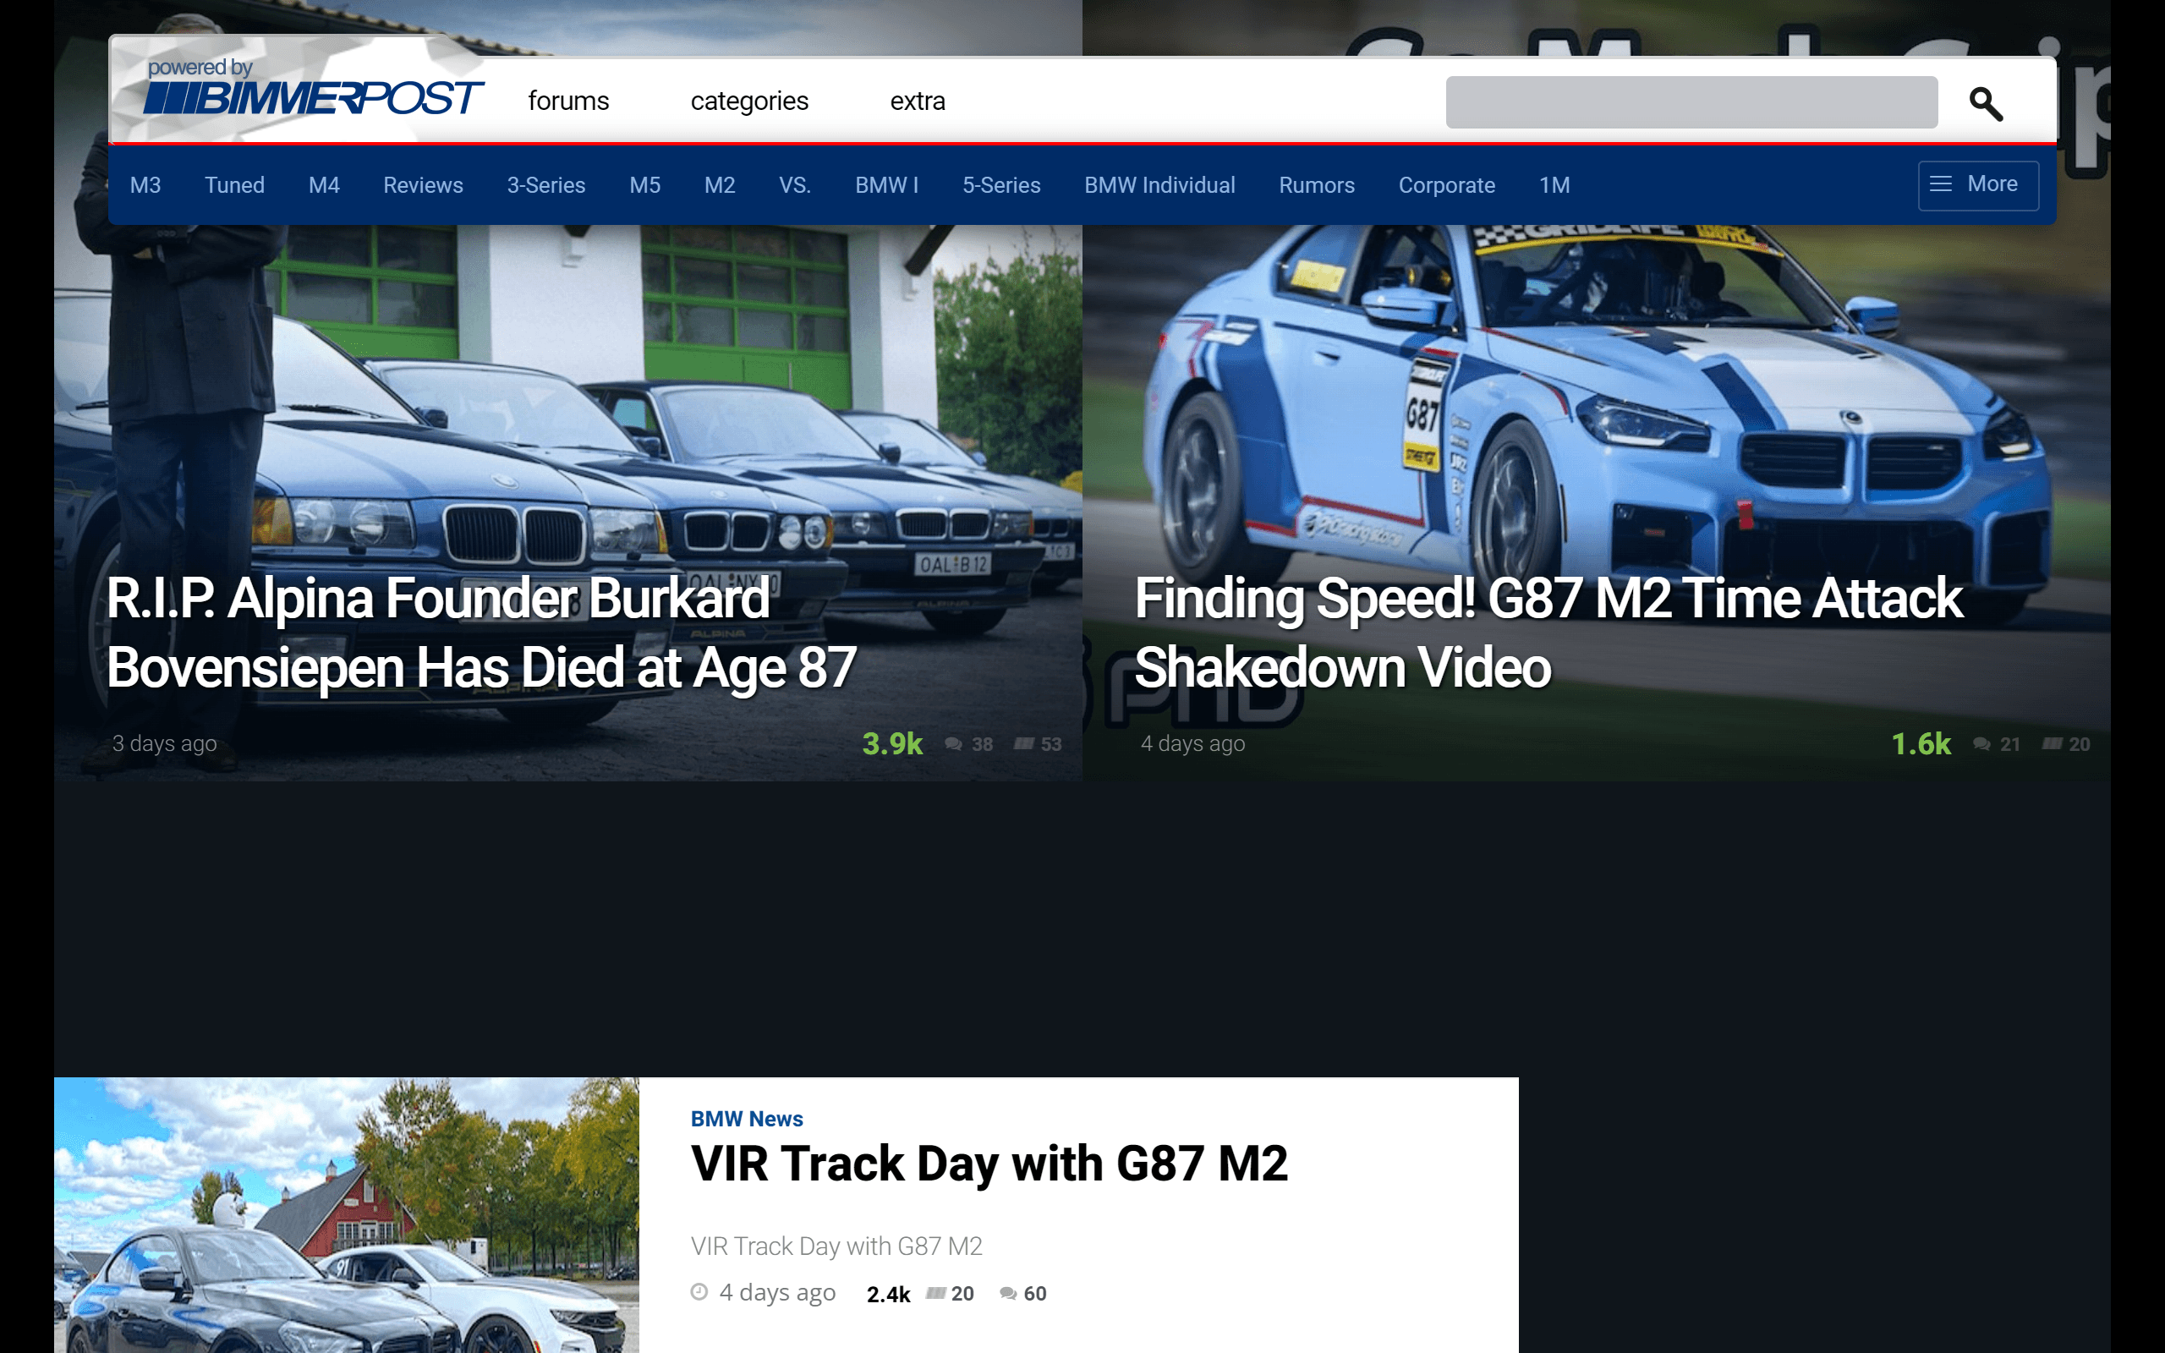Click the M3 navigation item
2165x1353 pixels.
click(145, 185)
